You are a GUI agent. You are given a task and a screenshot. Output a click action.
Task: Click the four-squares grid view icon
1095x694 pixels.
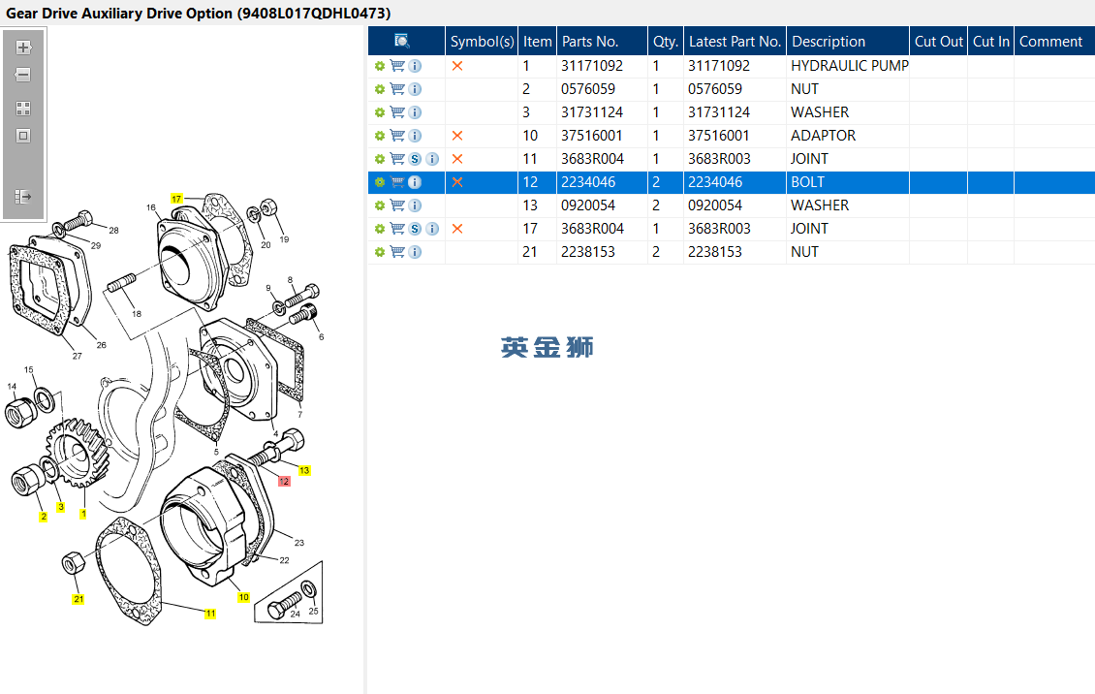tap(23, 108)
